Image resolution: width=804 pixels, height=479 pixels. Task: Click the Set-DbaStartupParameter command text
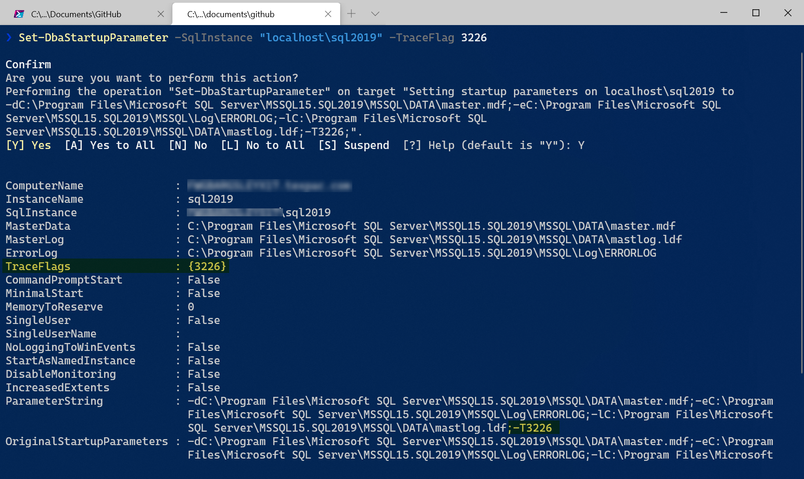(x=93, y=38)
